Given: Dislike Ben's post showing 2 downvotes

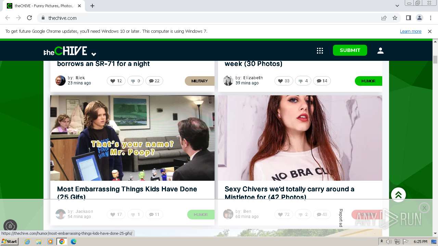Looking at the screenshot, I should [303, 215].
